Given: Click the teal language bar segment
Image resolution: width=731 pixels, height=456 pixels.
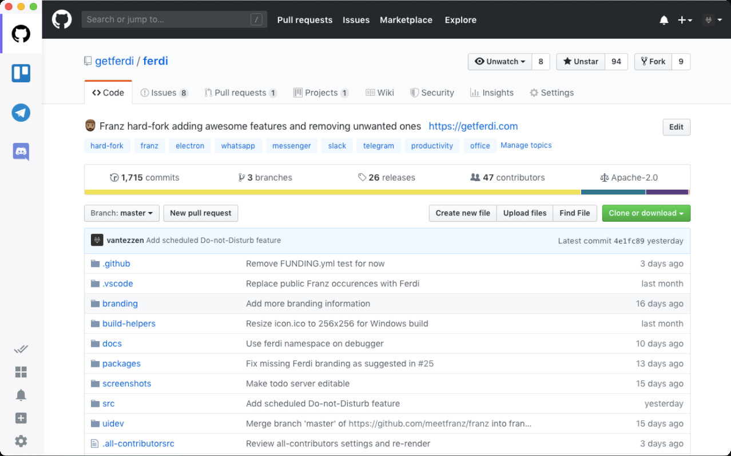Looking at the screenshot, I should pos(613,192).
